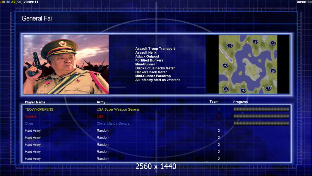Pick start position marker 3
This screenshot has width=312, height=176.
(x=230, y=45)
